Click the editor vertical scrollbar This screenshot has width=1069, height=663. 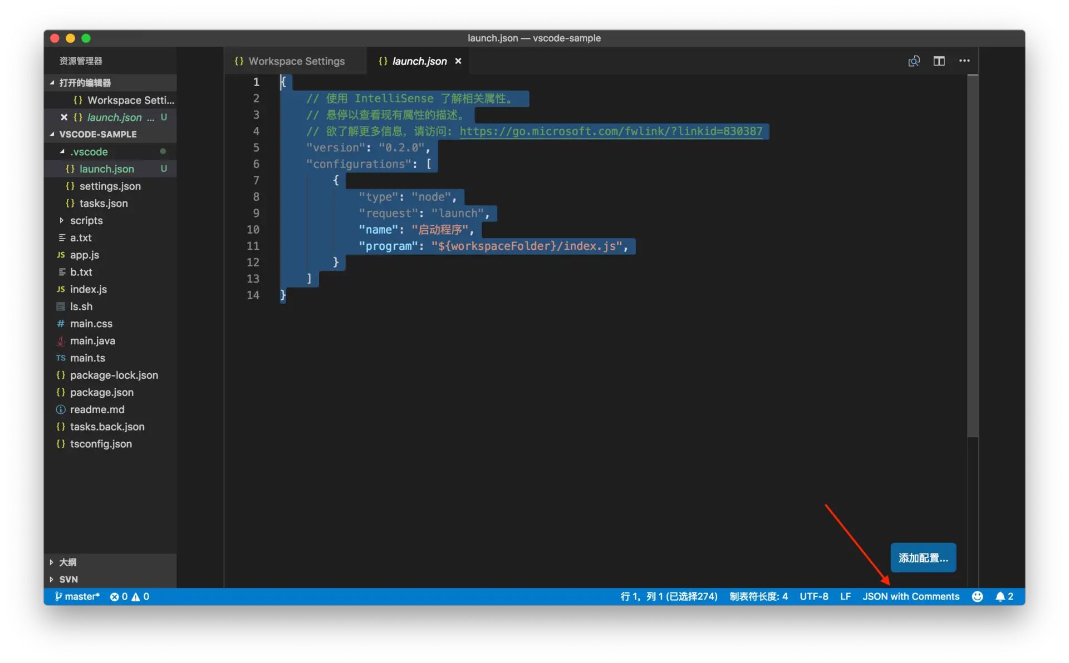pyautogui.click(x=973, y=256)
